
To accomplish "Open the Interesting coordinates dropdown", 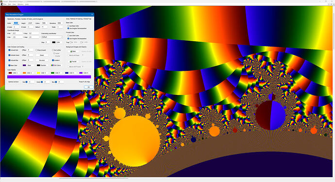I will click(52, 37).
